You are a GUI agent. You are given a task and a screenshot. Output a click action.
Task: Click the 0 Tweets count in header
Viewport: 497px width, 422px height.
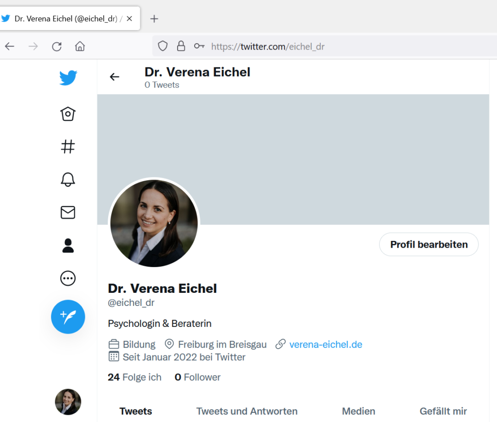click(x=162, y=85)
